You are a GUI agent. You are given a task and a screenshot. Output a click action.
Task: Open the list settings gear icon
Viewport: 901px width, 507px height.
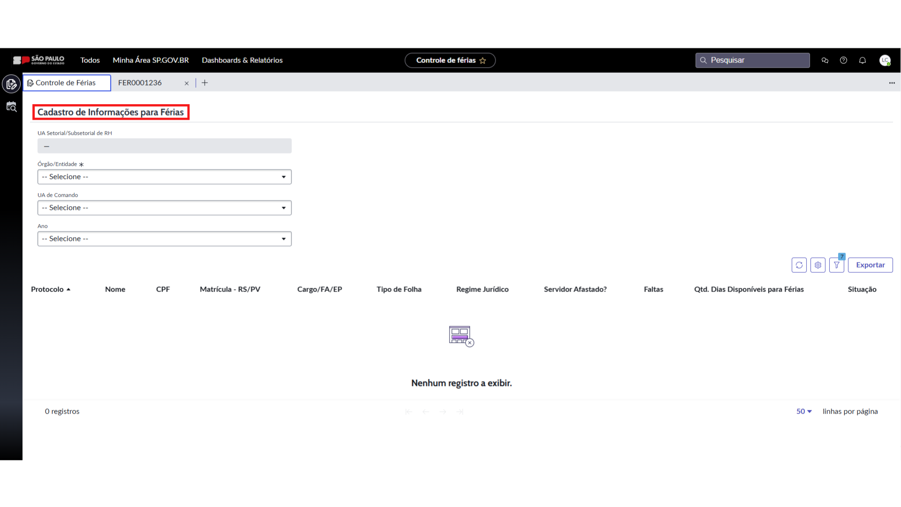(817, 265)
